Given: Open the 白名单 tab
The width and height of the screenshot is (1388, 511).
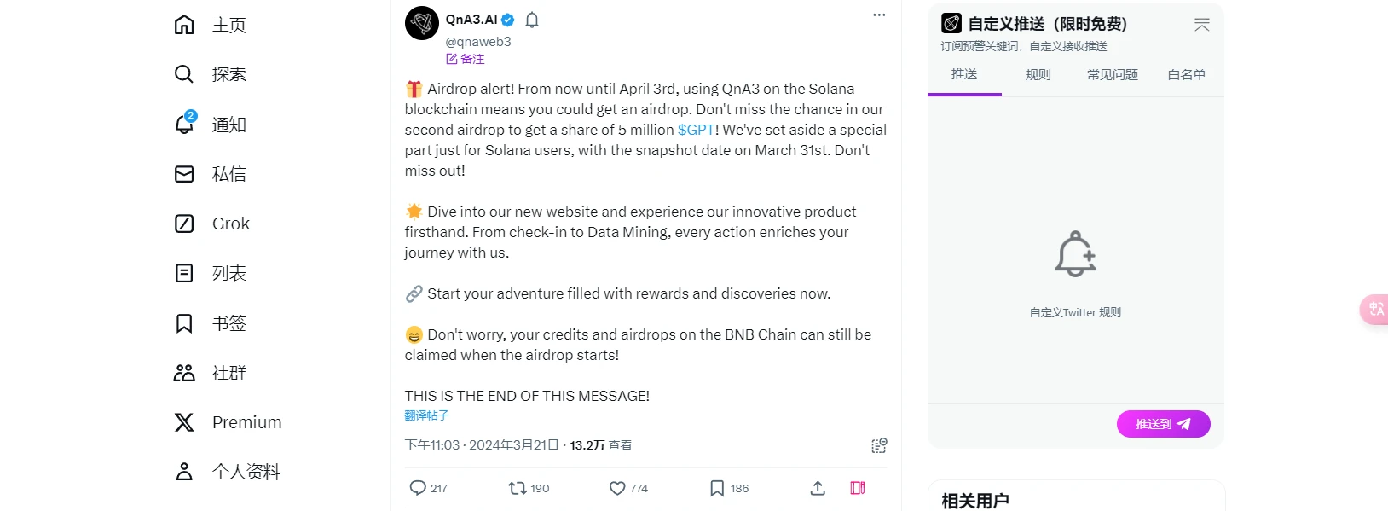Looking at the screenshot, I should [1186, 75].
